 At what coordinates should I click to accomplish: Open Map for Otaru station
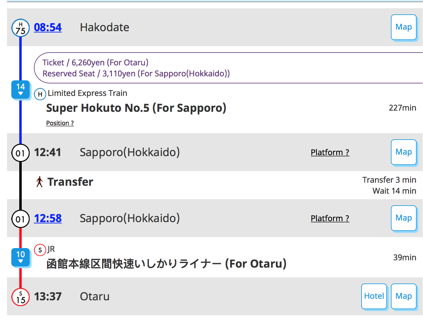point(403,296)
